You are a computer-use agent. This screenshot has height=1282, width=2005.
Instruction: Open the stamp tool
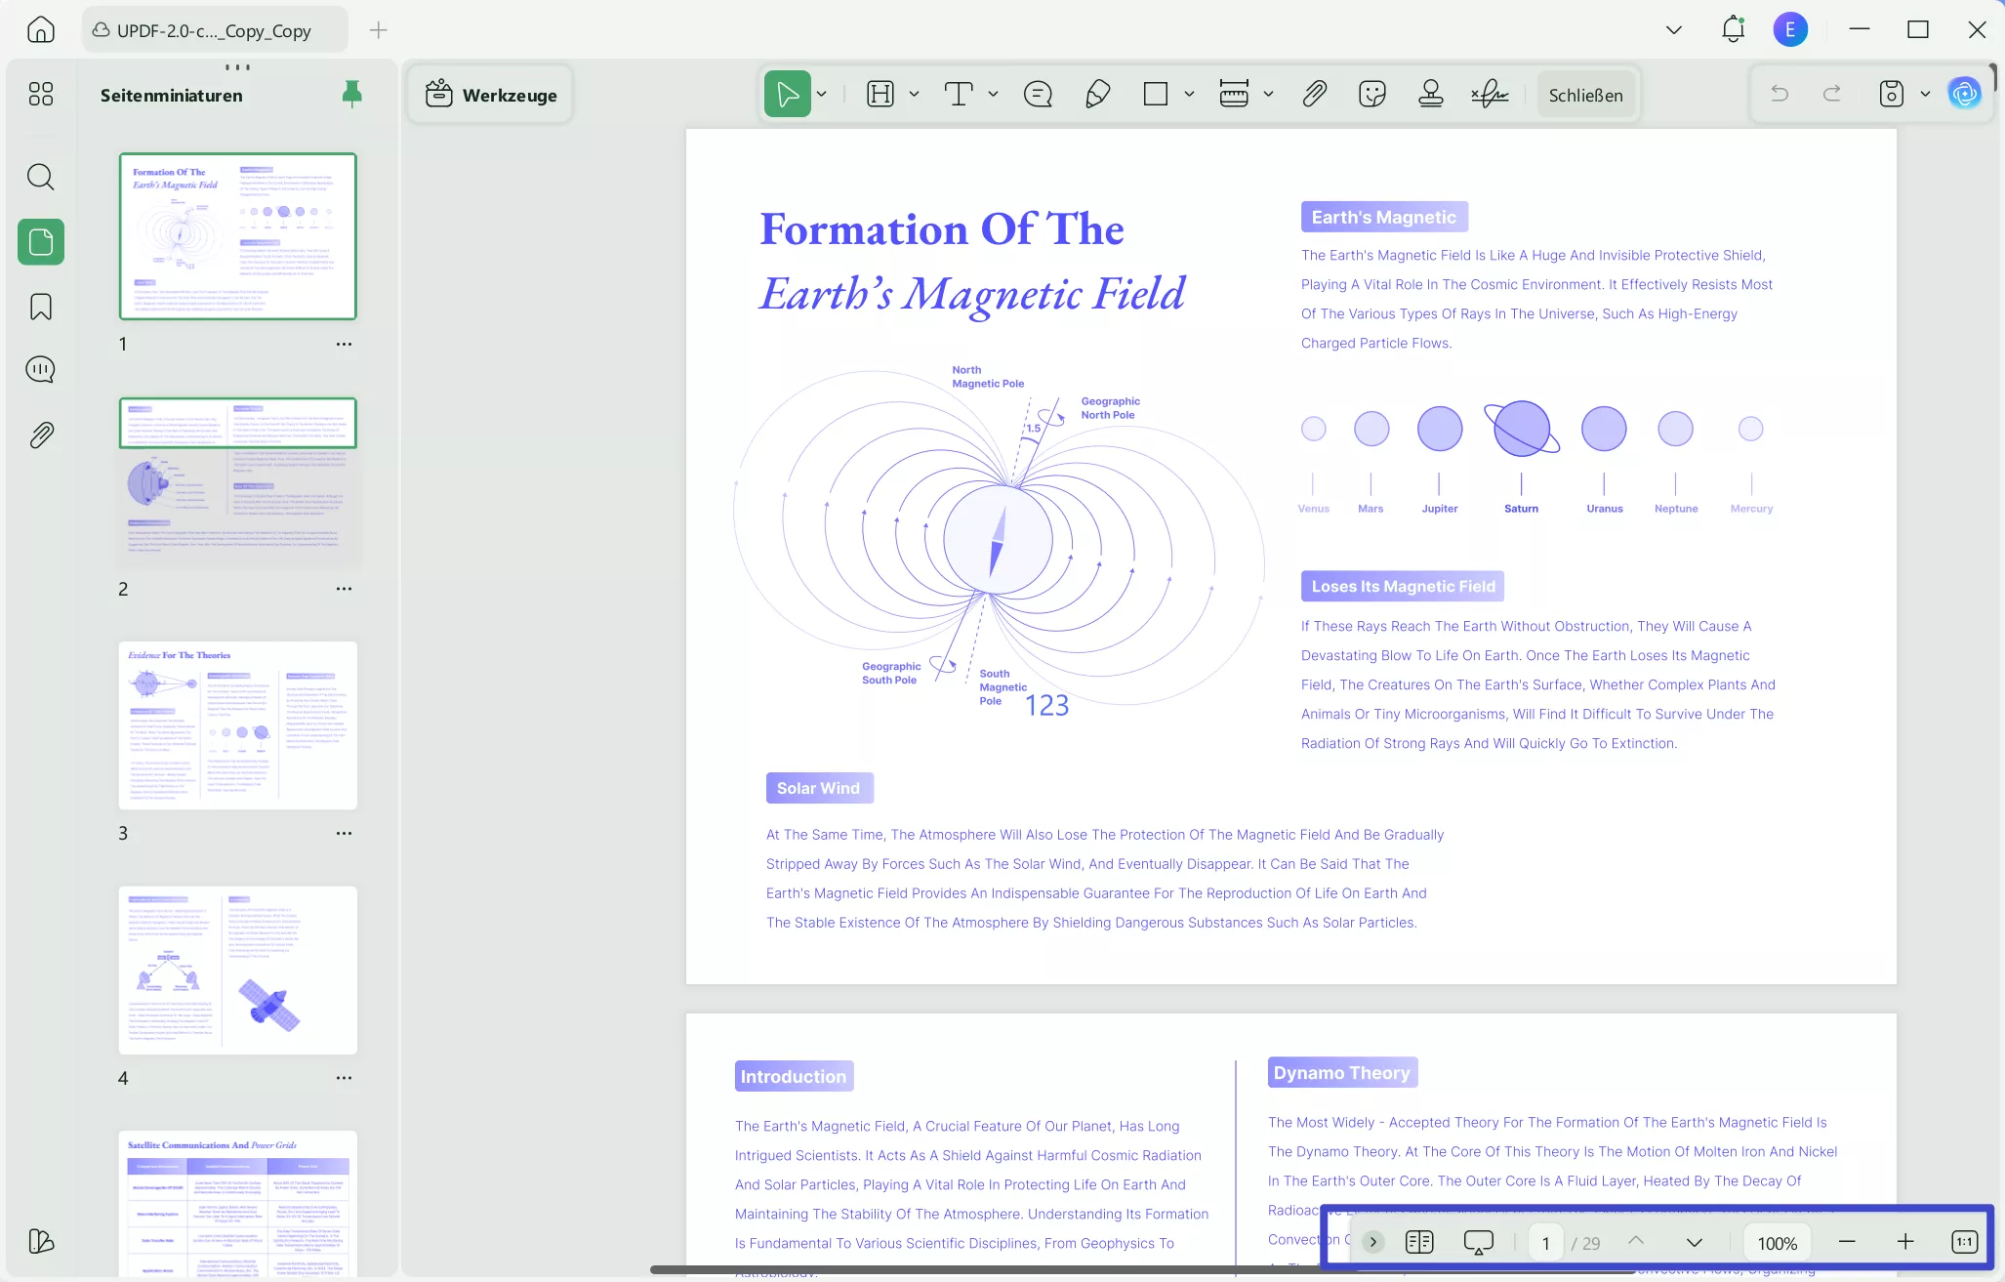(1431, 94)
